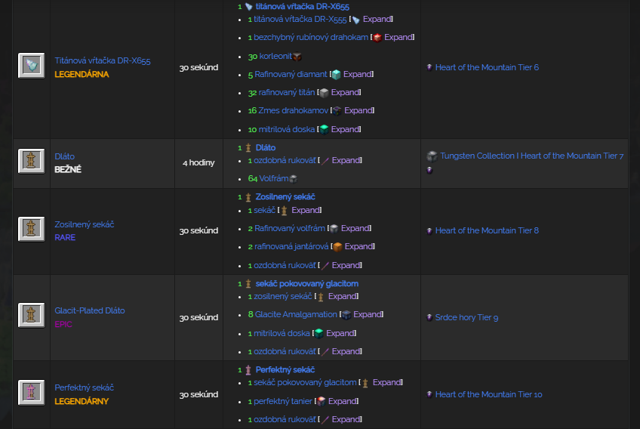Screen dimensions: 640x429
Task: Click the Perfektný sekáč item slot icon
Action: click(x=31, y=392)
